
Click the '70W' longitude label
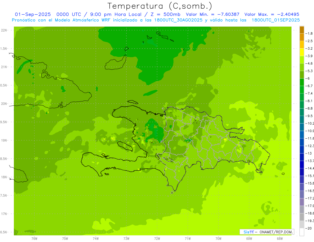(218, 239)
